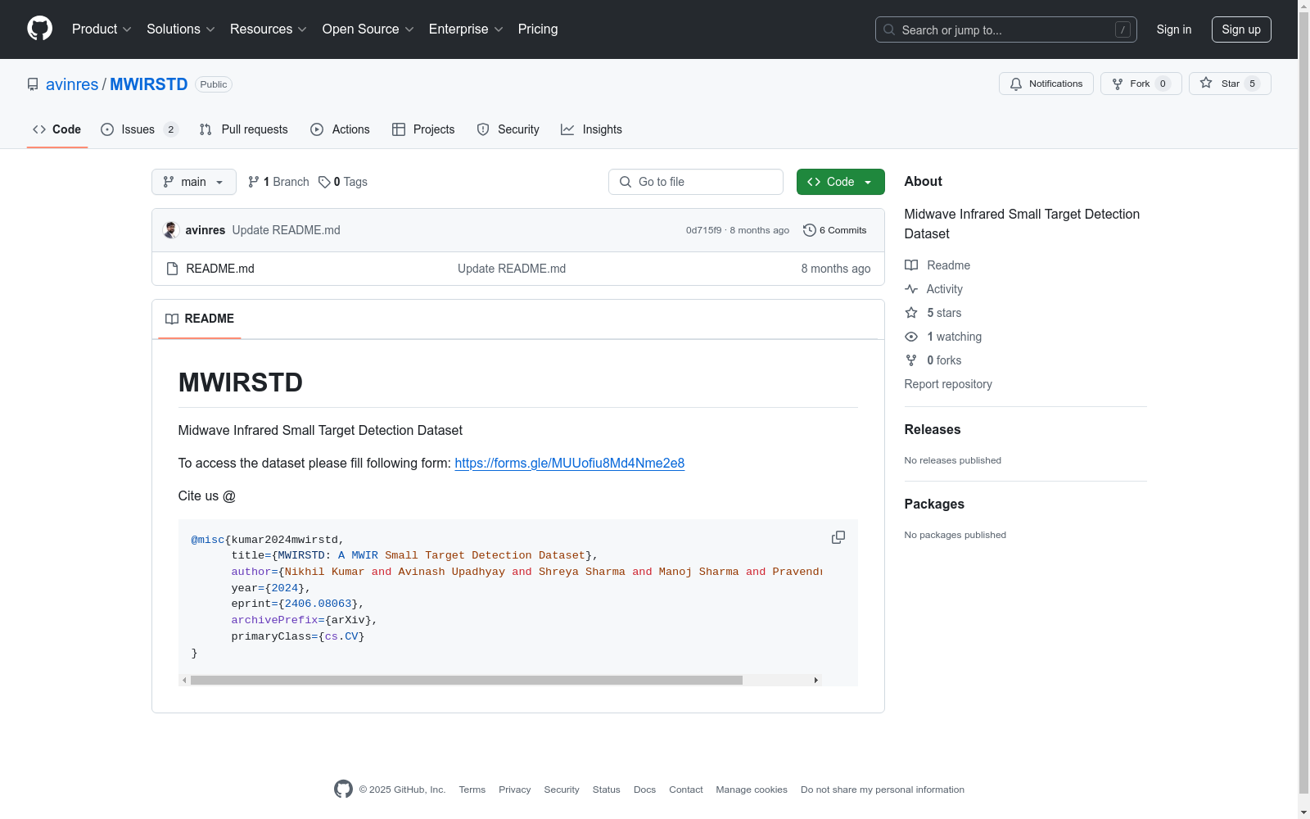Image resolution: width=1310 pixels, height=819 pixels.
Task: Open the footer Privacy link
Action: click(x=514, y=790)
